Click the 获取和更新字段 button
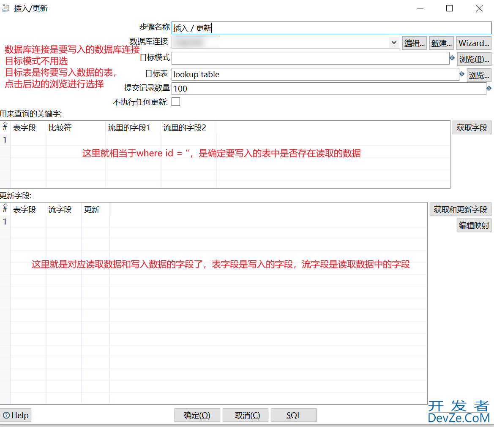Viewport: 494px width, 427px height. [x=460, y=209]
